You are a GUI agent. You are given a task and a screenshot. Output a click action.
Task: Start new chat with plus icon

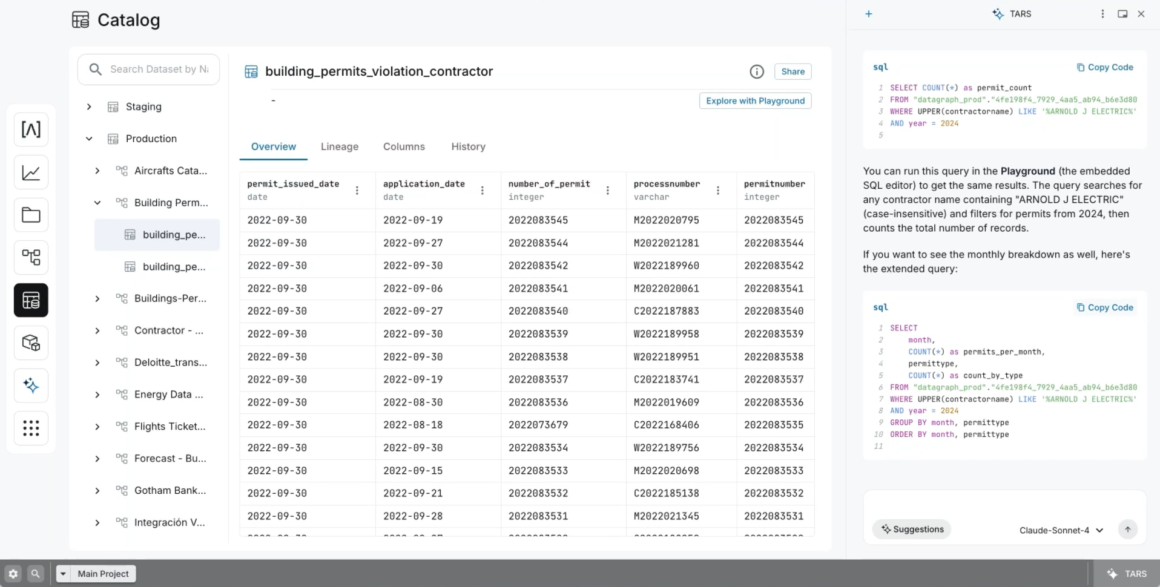(869, 14)
